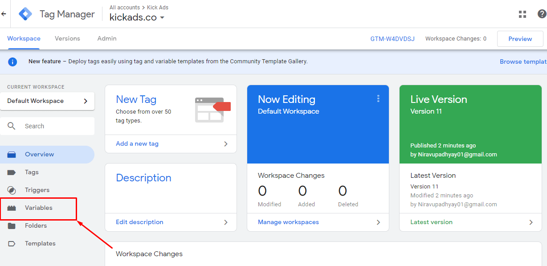Click the All accounts breadcrumb
This screenshot has width=547, height=266.
pos(125,8)
